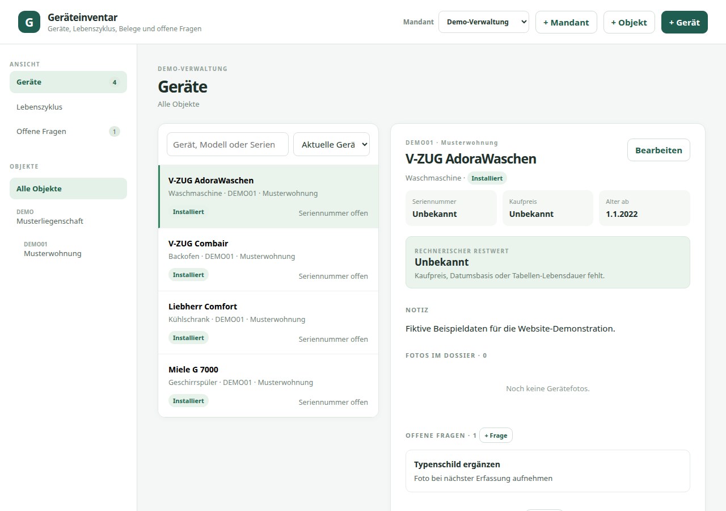Click the Kaufpreis Unbekannt field
Viewport: 726px width, 511px height.
pyautogui.click(x=548, y=208)
